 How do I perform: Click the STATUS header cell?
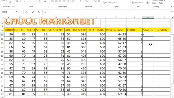click(x=148, y=30)
